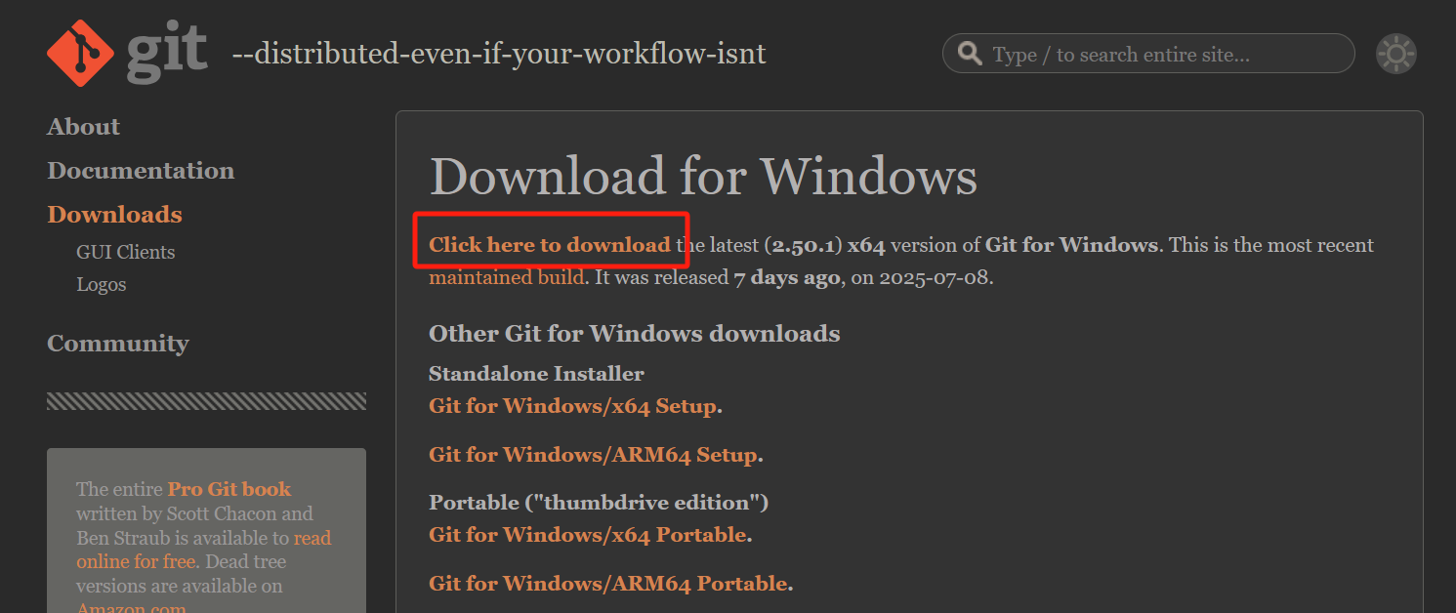Open the Logos submenu link

pyautogui.click(x=102, y=285)
